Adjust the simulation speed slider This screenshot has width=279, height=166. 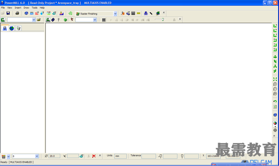[x=163, y=20]
